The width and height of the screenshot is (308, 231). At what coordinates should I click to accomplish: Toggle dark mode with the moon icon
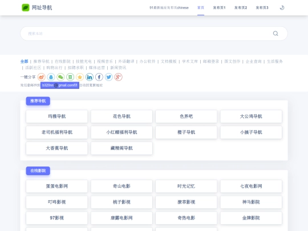click(x=282, y=7)
